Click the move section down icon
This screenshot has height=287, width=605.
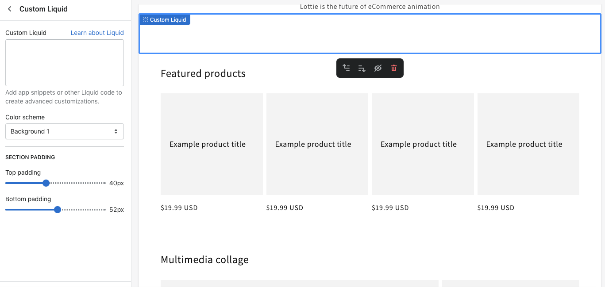(x=362, y=68)
